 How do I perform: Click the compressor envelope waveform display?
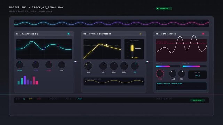(x=114, y=82)
